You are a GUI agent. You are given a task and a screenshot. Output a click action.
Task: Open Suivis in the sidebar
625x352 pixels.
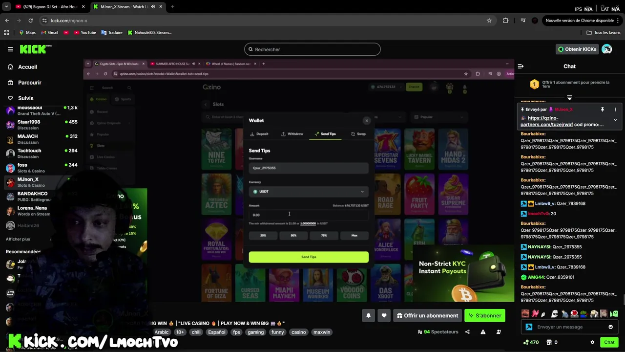tap(25, 98)
